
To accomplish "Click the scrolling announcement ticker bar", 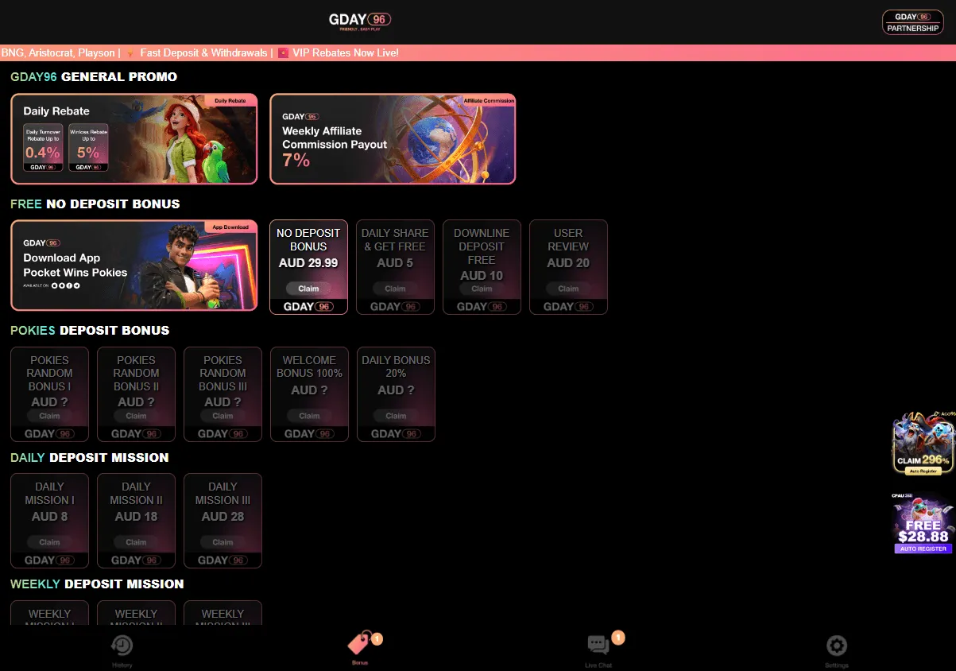I will 478,52.
